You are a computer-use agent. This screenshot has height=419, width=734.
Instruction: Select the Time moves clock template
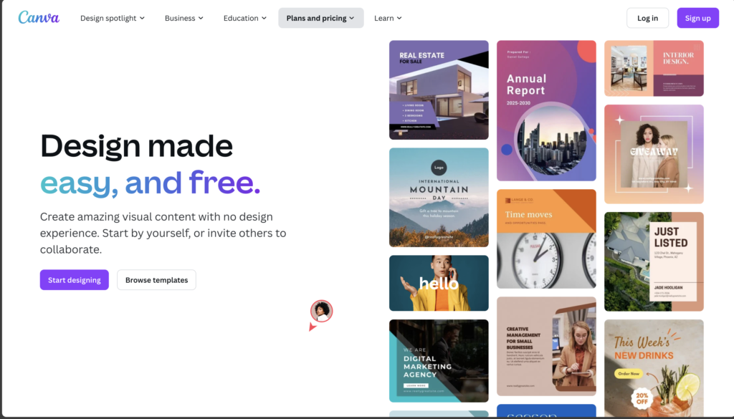point(546,239)
